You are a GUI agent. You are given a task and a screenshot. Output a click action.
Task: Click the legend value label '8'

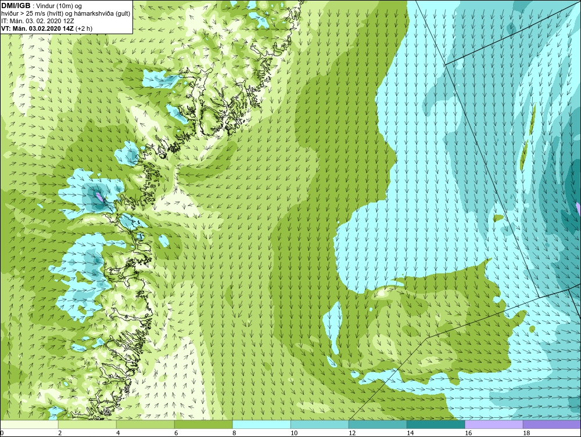coord(234,433)
